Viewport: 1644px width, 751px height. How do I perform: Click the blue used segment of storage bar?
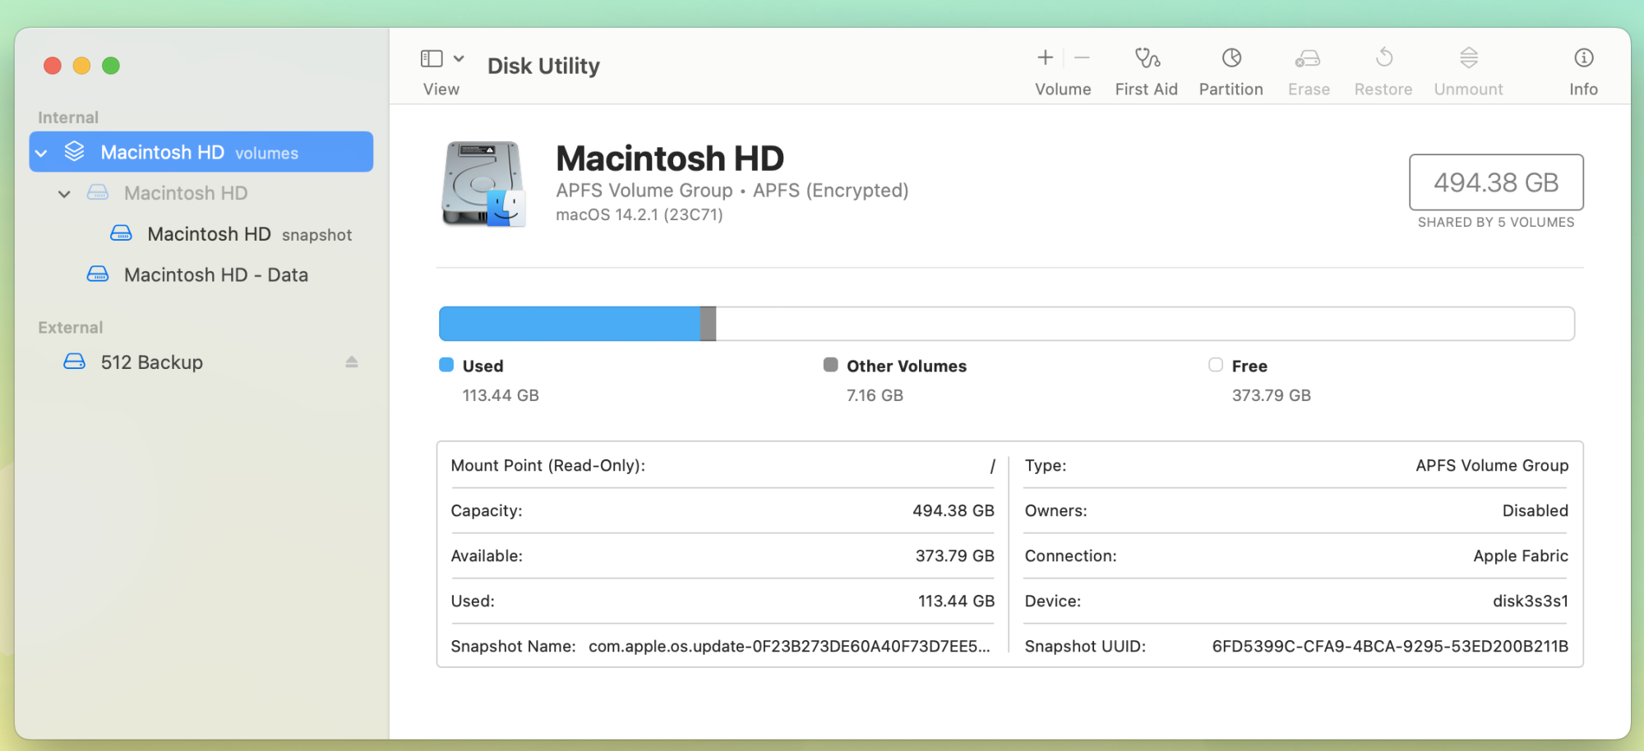click(570, 324)
